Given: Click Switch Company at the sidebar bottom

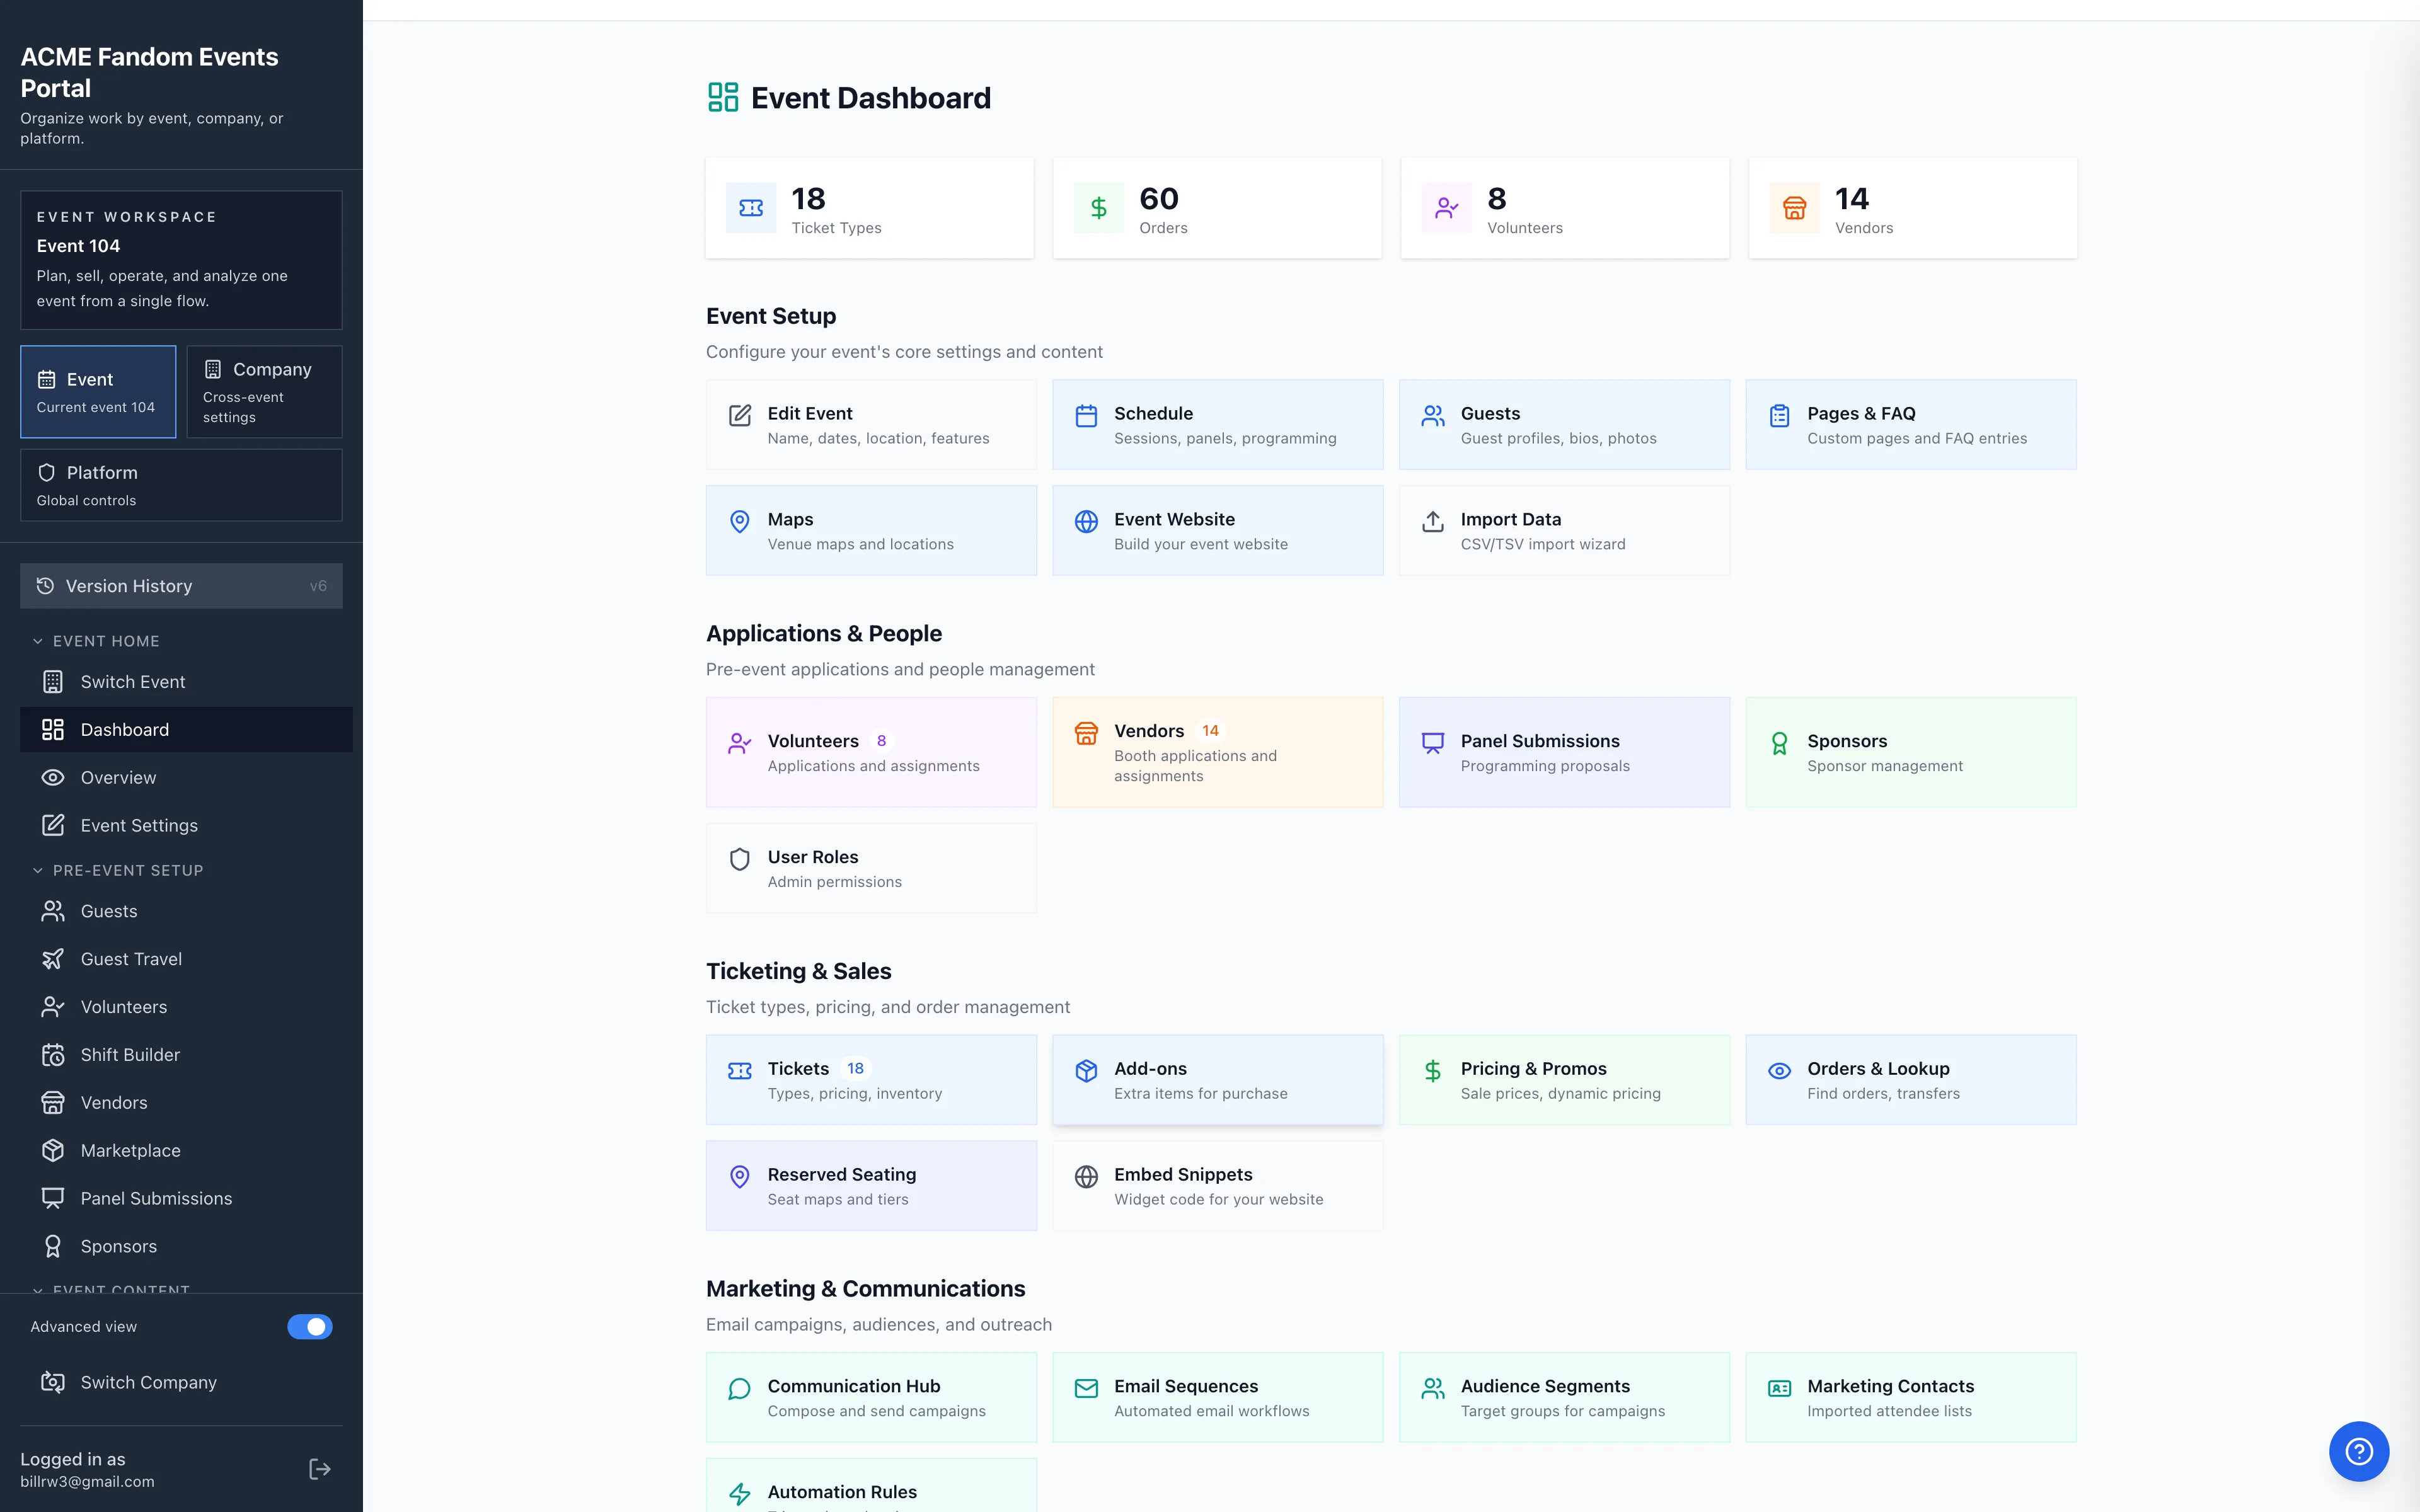Looking at the screenshot, I should (181, 1382).
